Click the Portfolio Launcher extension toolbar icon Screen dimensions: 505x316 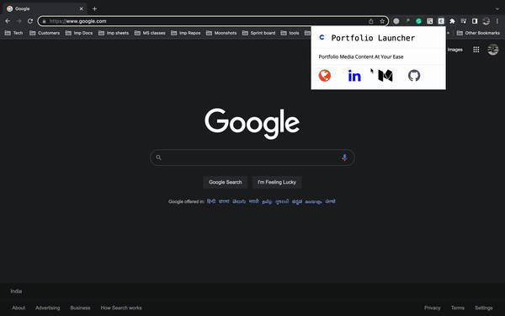(441, 21)
